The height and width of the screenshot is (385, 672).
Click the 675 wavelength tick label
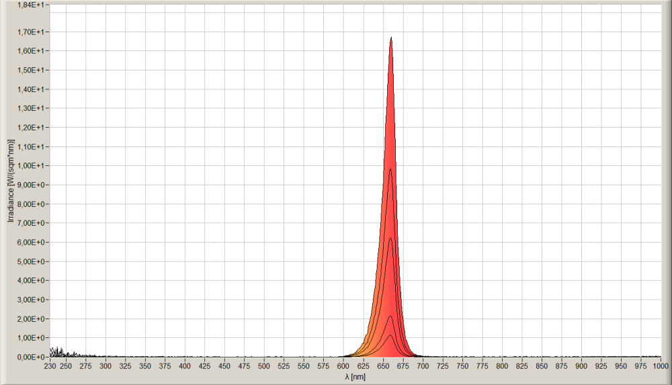[403, 366]
